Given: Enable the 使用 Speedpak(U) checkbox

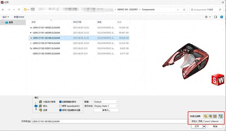Looking at the screenshot, I should coord(60,106).
